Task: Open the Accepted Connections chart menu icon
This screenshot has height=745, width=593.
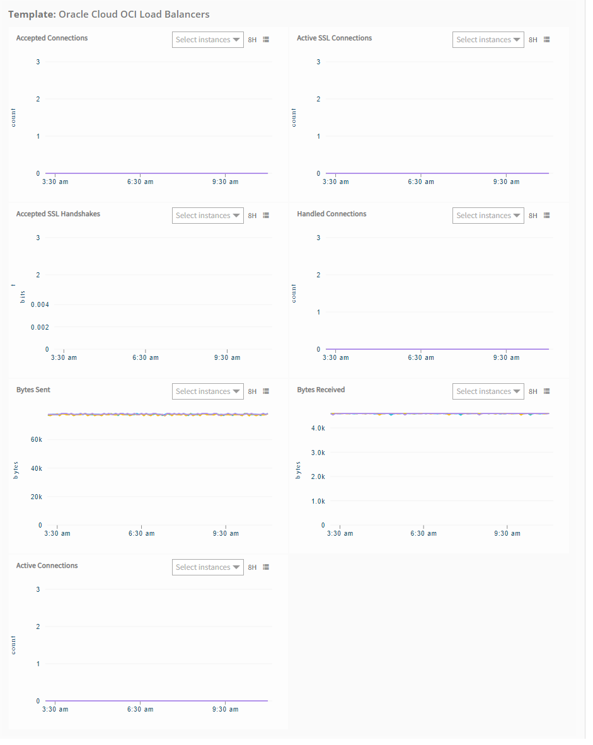Action: [x=266, y=40]
